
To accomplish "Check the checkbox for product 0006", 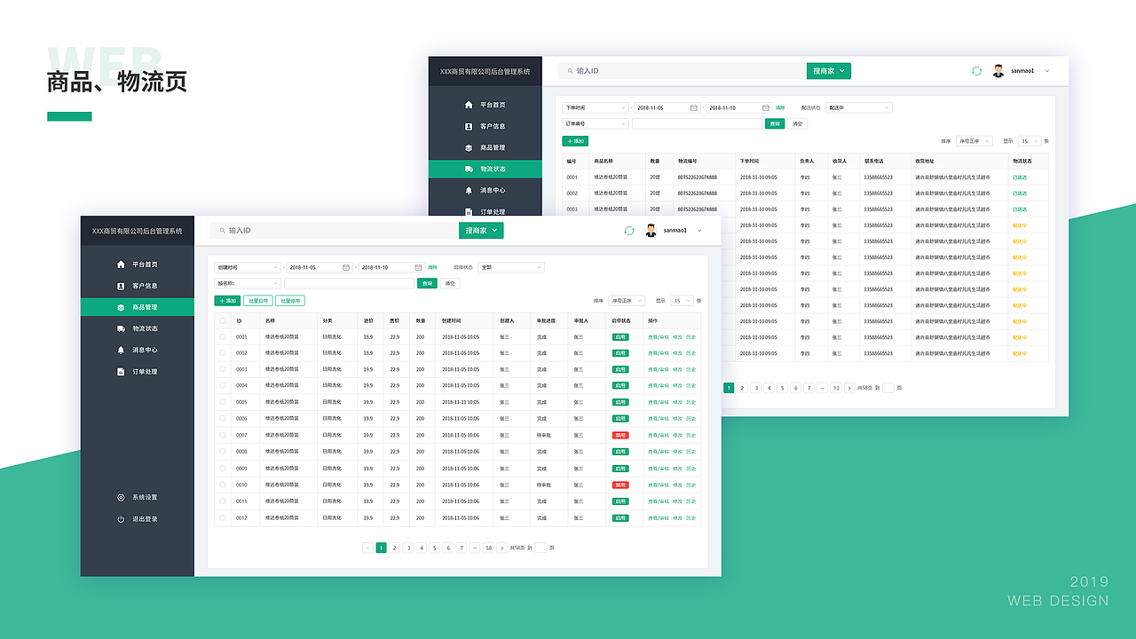I will [223, 419].
